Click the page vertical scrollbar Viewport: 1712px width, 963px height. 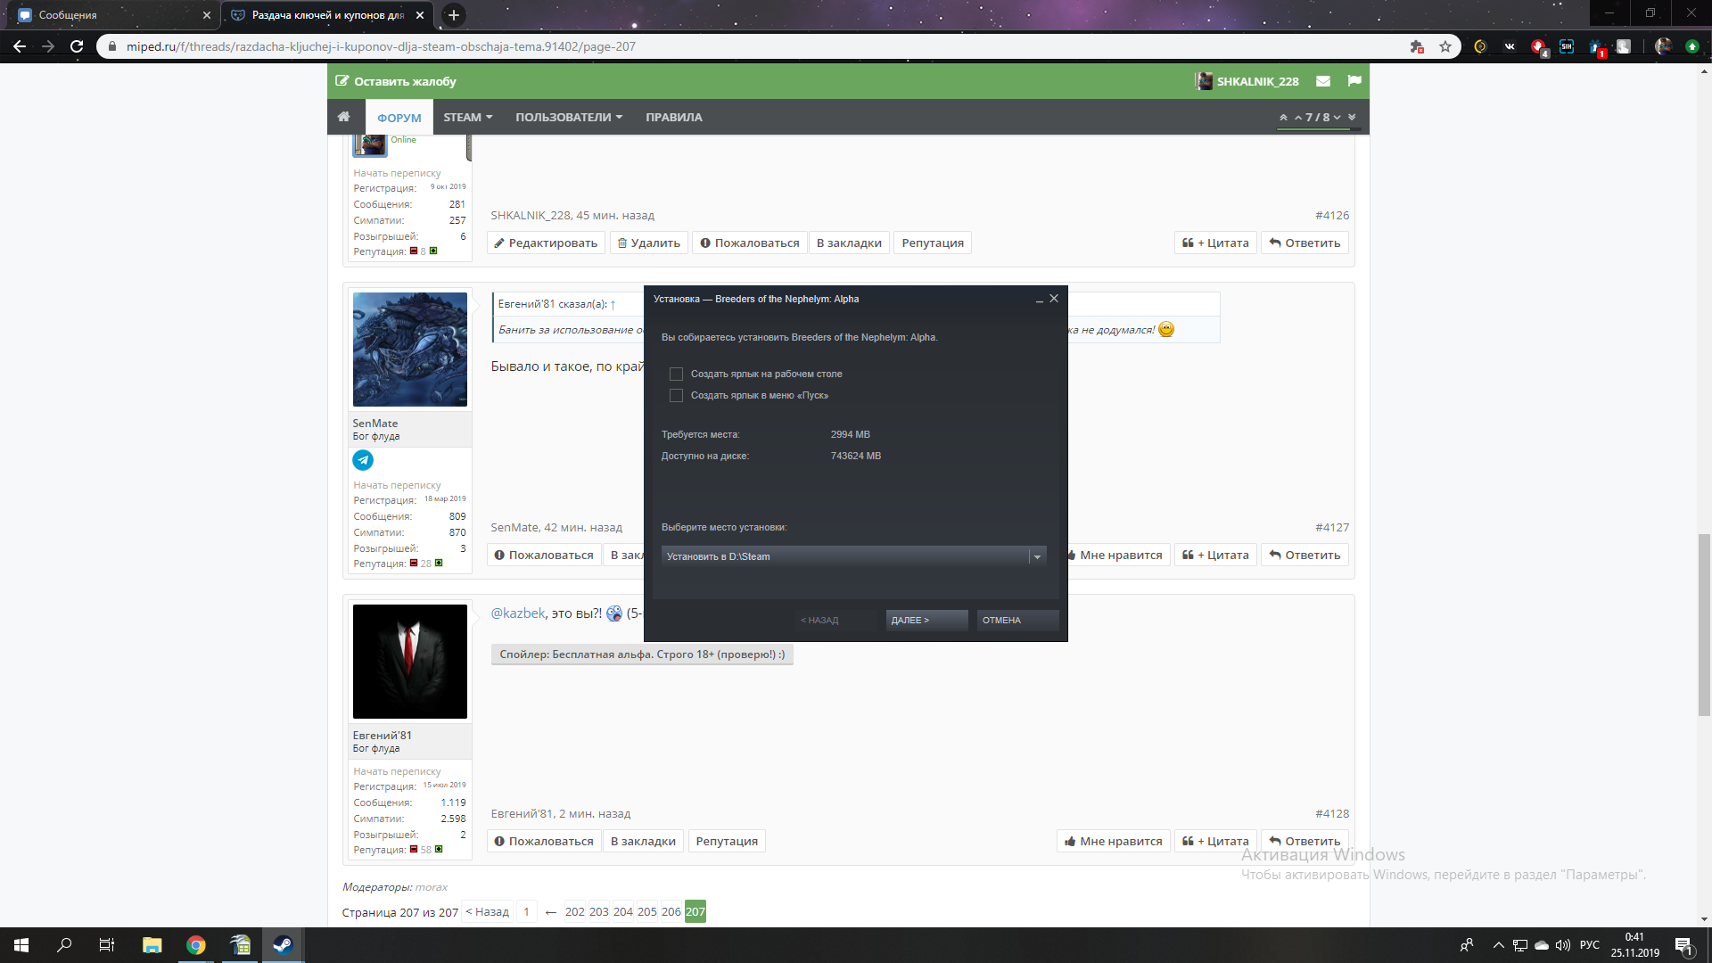tap(1704, 624)
